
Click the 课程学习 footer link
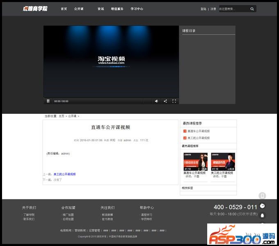coord(146,215)
